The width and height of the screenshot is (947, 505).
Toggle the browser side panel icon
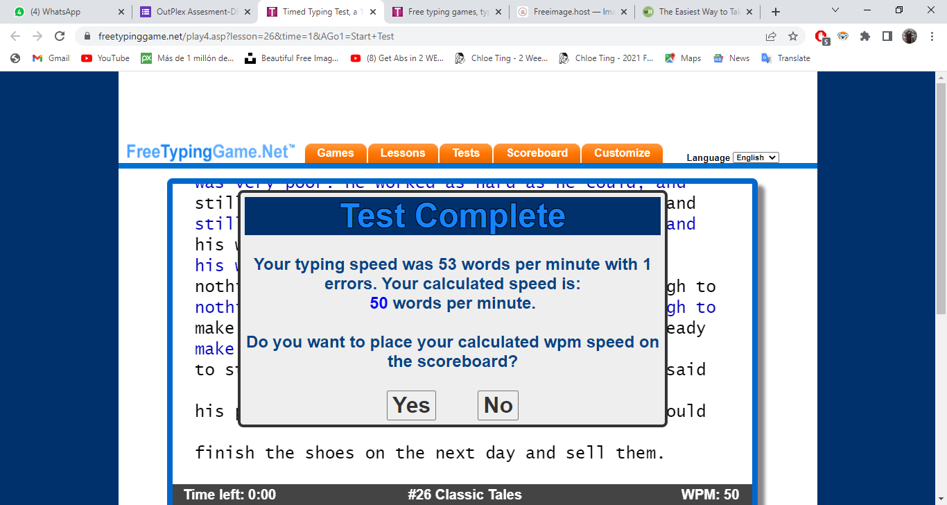click(887, 36)
